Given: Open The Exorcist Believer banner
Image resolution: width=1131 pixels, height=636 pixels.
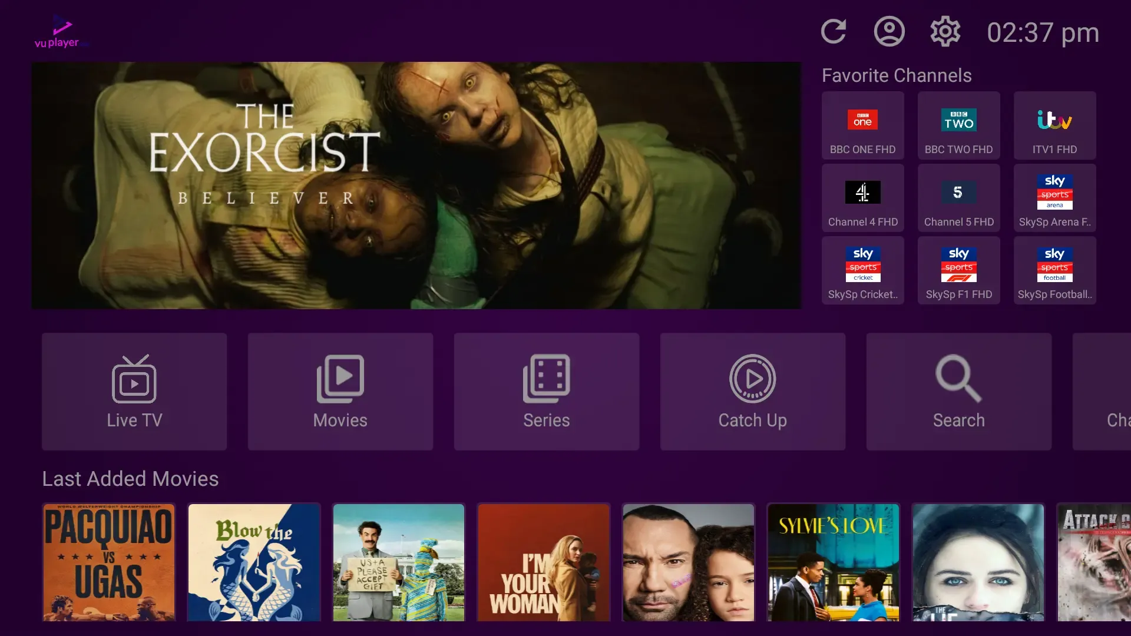Looking at the screenshot, I should tap(416, 185).
